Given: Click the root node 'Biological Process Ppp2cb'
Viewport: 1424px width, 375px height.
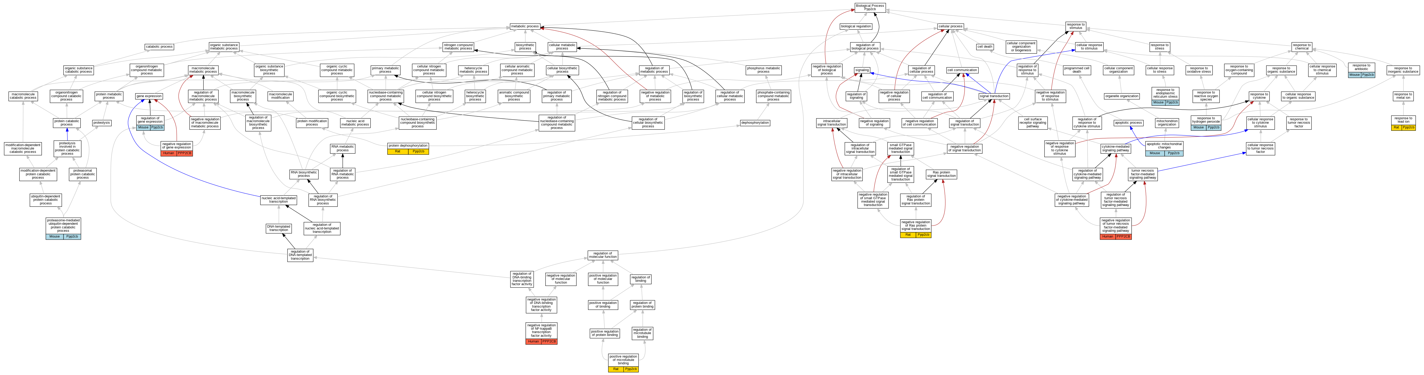Looking at the screenshot, I should tap(870, 7).
